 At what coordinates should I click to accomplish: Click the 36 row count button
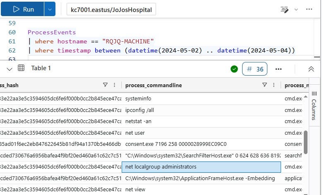pos(255,69)
